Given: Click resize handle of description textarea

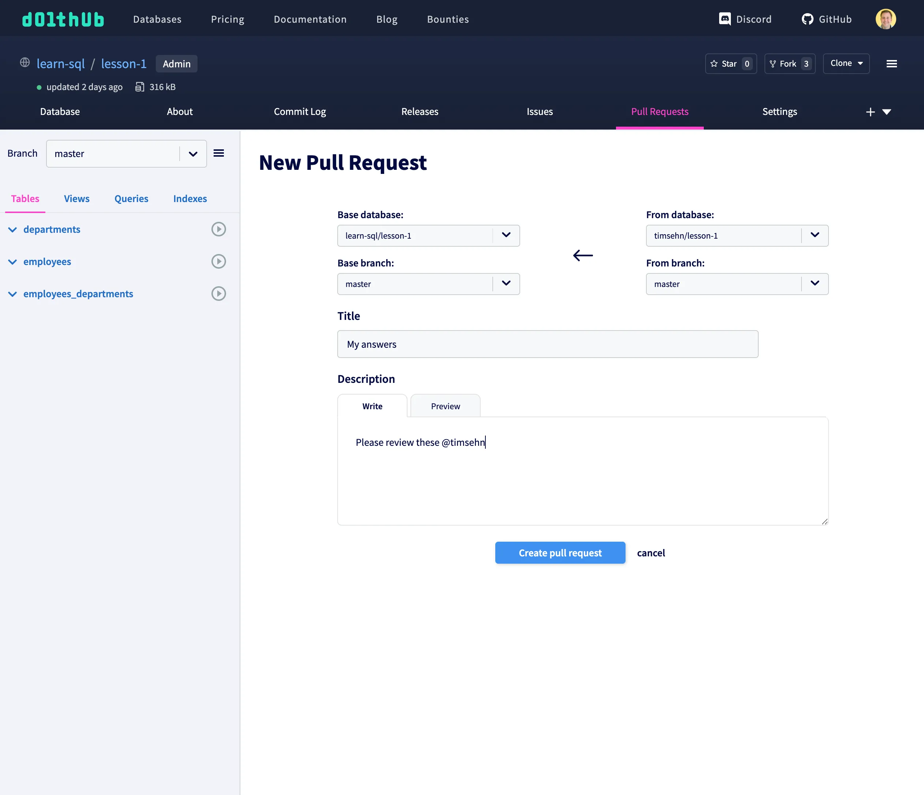Looking at the screenshot, I should 824,521.
